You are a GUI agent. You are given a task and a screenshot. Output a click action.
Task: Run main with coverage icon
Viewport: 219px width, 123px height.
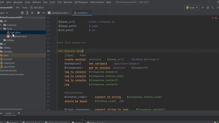click(213, 8)
